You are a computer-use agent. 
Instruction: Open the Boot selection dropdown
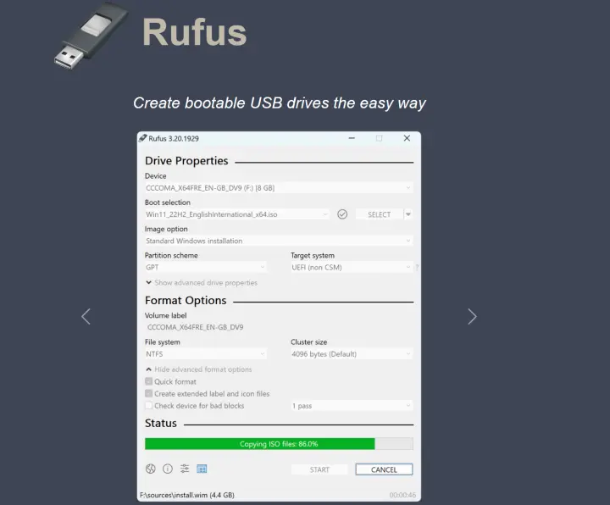pyautogui.click(x=237, y=214)
